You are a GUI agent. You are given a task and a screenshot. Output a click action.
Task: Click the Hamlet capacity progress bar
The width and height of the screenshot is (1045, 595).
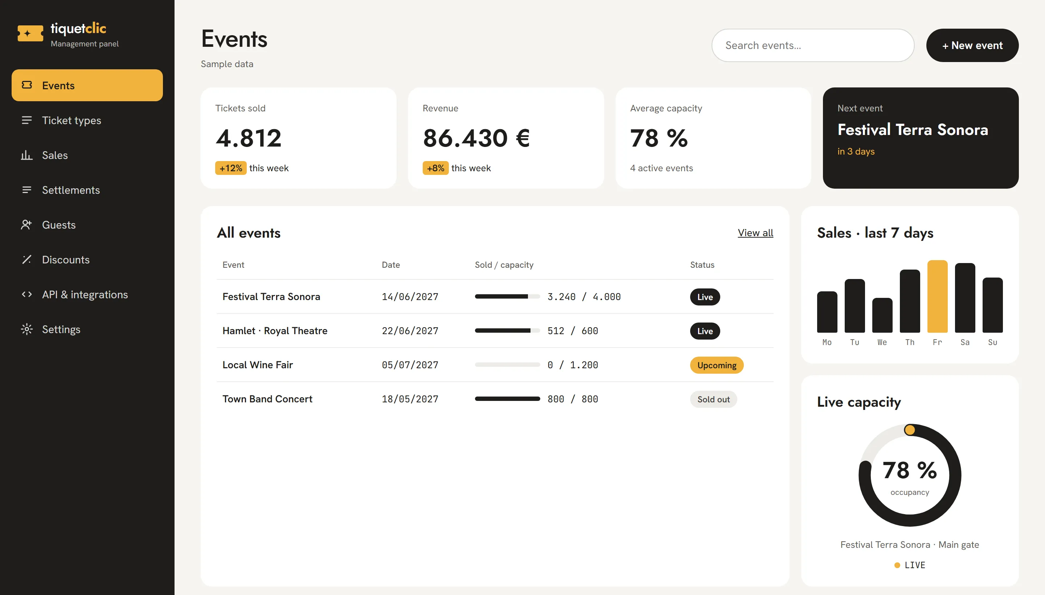tap(507, 331)
